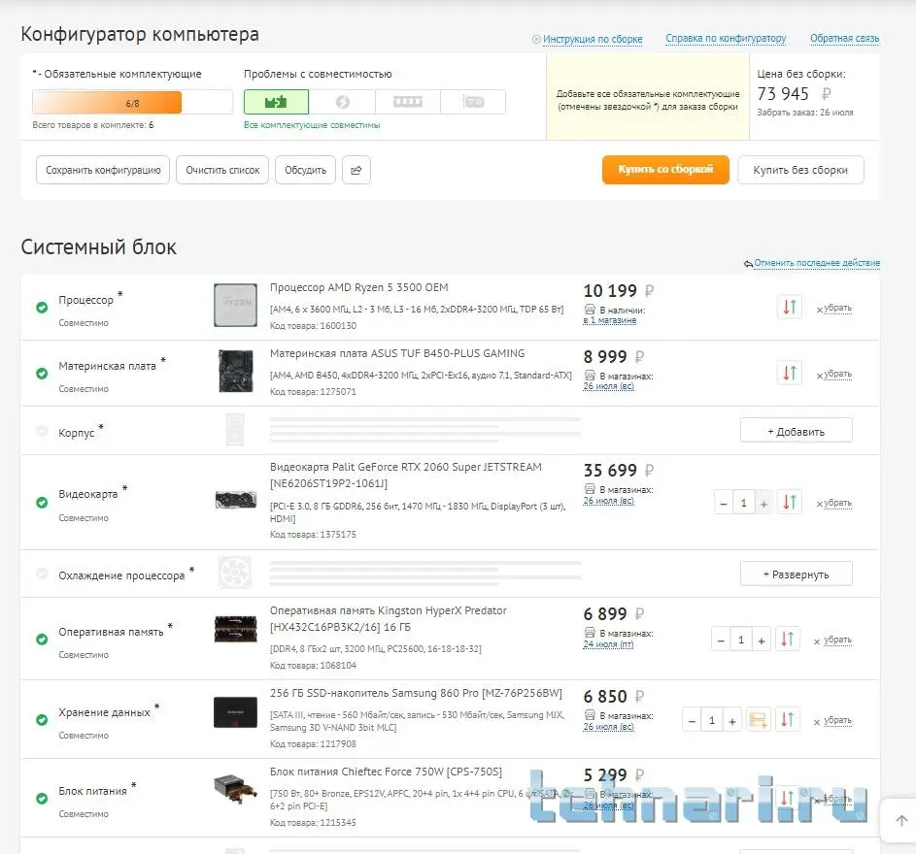Remove the video card with убрать
Image resolution: width=916 pixels, height=854 pixels.
coord(837,503)
